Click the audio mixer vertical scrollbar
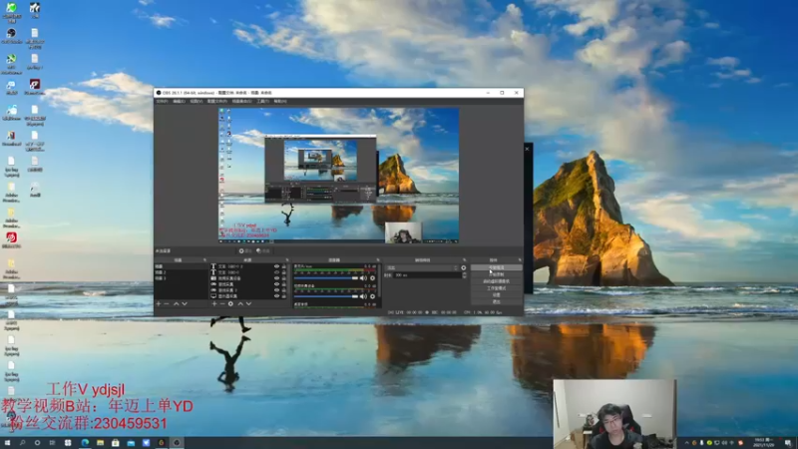Image resolution: width=798 pixels, height=449 pixels. [x=379, y=280]
